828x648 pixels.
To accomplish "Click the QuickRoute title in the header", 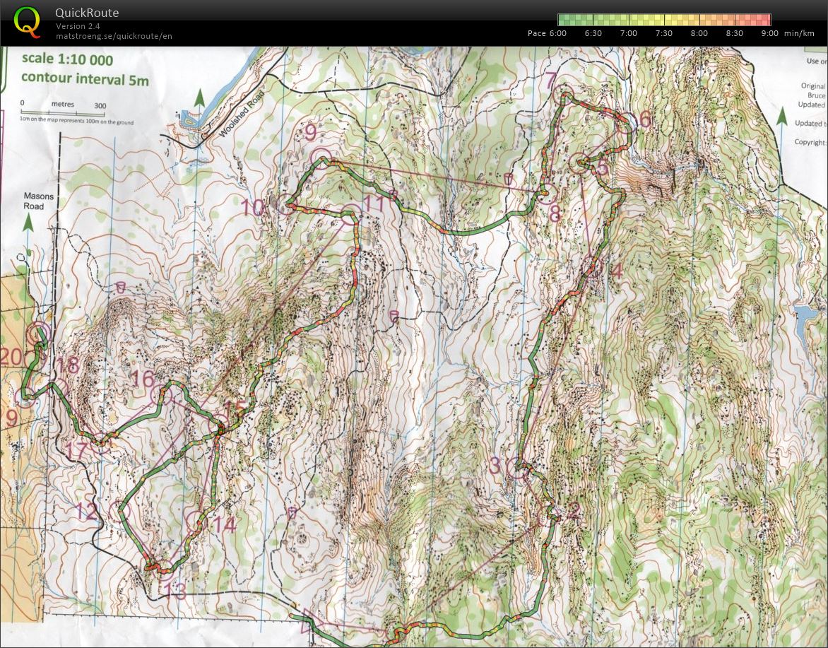I will click(x=86, y=12).
